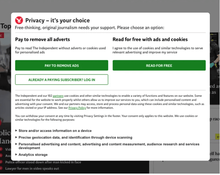Expand 'Personalised advertising and content' purpose
Image resolution: width=220 pixels, height=175 pixels.
pyautogui.click(x=107, y=146)
